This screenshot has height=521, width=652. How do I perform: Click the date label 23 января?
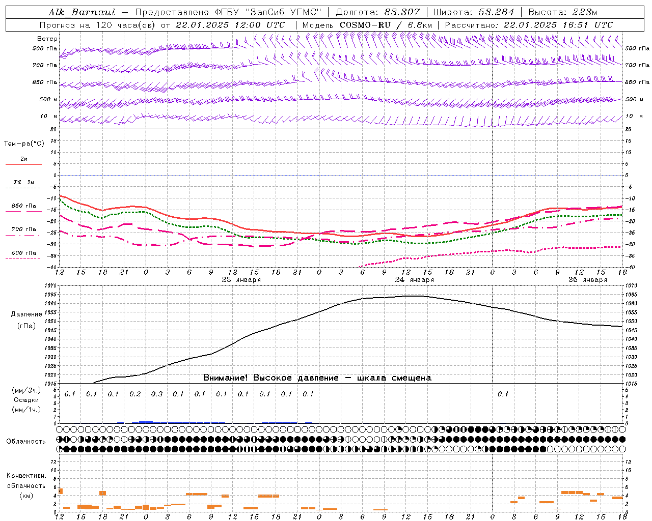241,280
